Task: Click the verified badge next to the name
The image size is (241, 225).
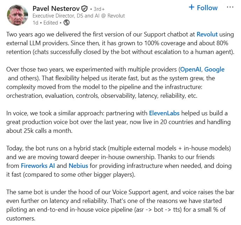Action: point(84,8)
